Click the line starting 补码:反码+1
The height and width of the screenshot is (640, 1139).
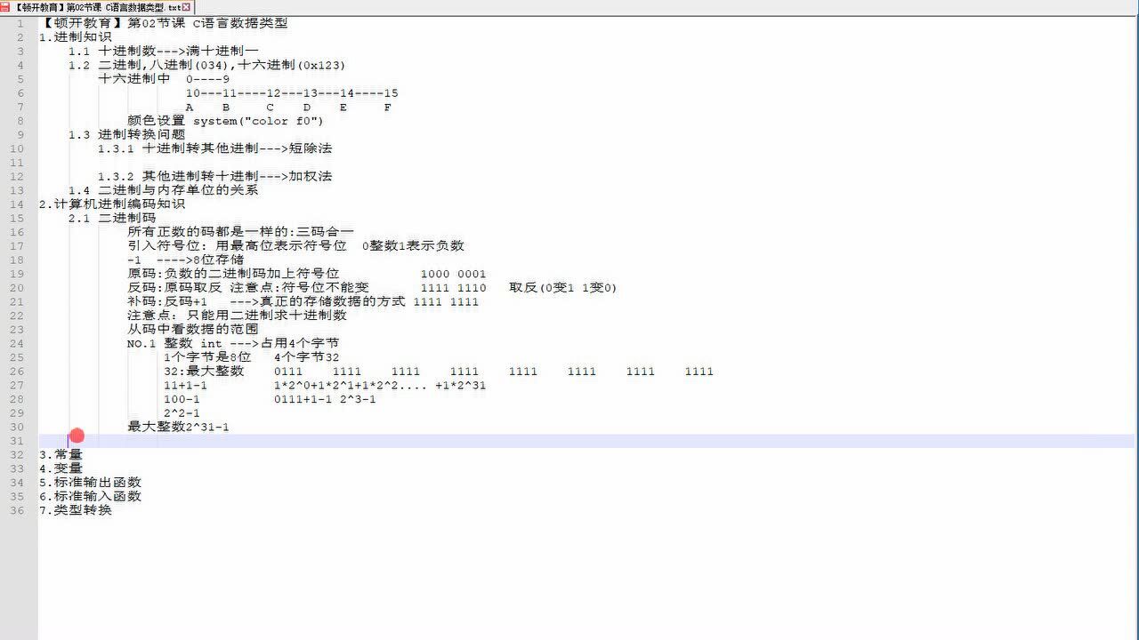[x=303, y=301]
